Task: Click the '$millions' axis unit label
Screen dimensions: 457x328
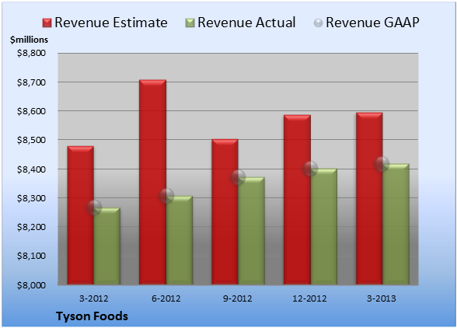Action: pos(29,40)
